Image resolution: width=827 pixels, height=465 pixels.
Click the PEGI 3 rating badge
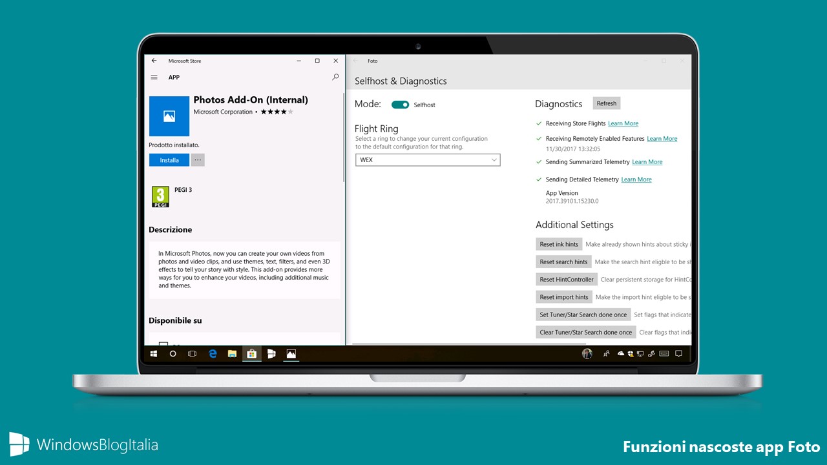(x=160, y=196)
